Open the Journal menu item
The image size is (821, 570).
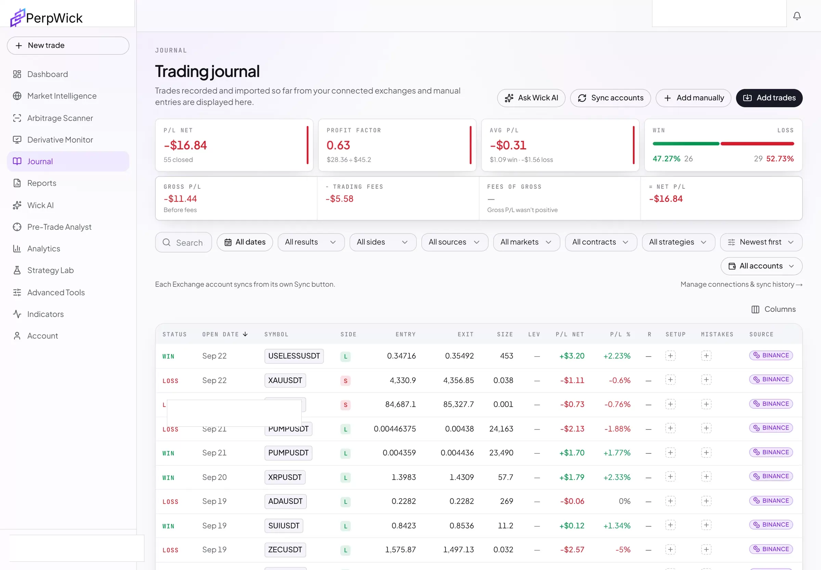click(68, 161)
